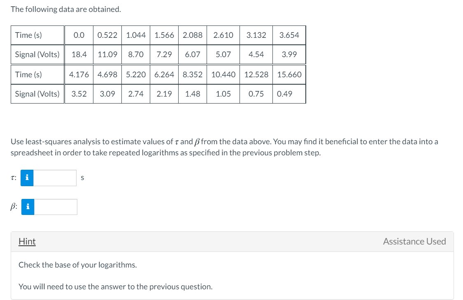Image resolution: width=463 pixels, height=300 pixels.
Task: Focus the τ answer input box
Action: point(55,178)
